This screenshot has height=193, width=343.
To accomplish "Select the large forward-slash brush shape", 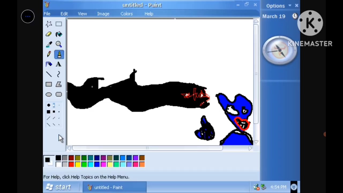I will pyautogui.click(x=49, y=118).
